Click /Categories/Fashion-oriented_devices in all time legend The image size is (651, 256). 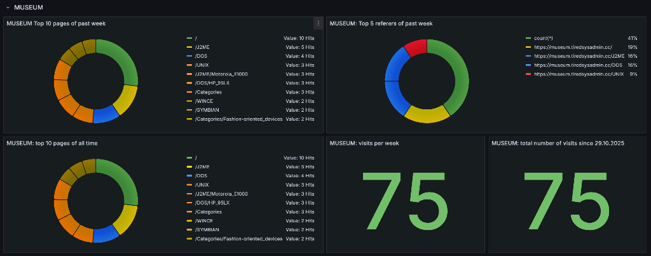click(x=238, y=239)
